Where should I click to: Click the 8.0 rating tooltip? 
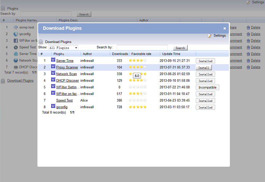pos(137,76)
